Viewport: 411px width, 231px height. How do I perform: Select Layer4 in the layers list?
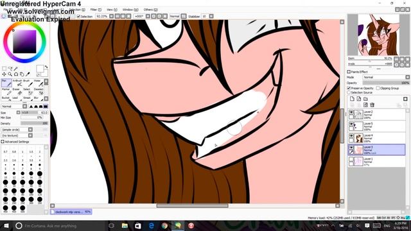click(x=376, y=138)
